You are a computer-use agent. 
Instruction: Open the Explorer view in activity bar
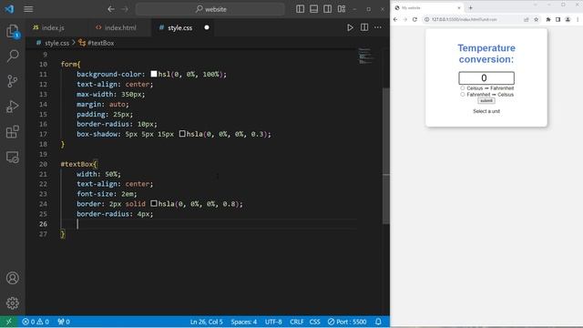[13, 31]
